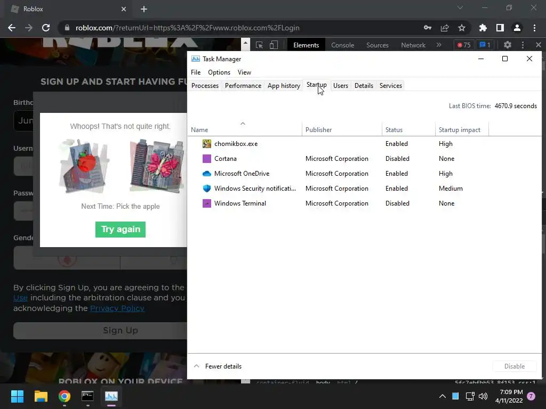Open terminal from taskbar
The width and height of the screenshot is (546, 409).
tap(87, 396)
